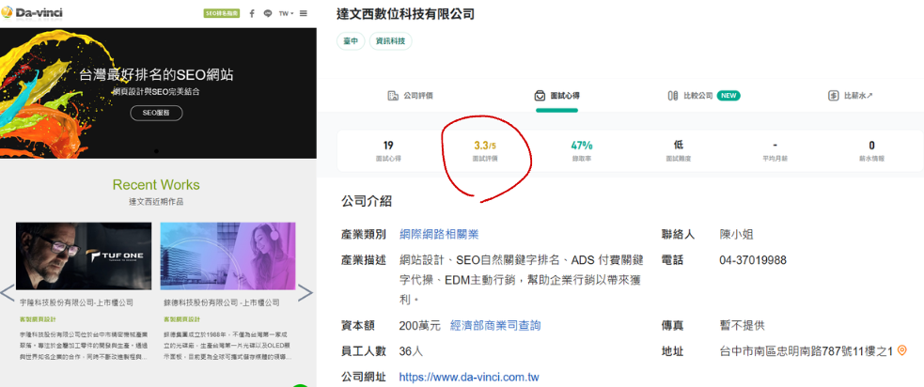Open the headphone woman project thumbnail

pyautogui.click(x=228, y=255)
